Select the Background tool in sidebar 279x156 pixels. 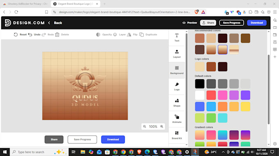pos(177,70)
